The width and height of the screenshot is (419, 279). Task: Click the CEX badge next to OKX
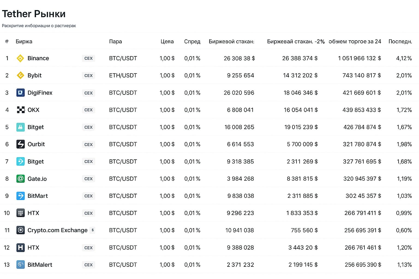tap(88, 110)
